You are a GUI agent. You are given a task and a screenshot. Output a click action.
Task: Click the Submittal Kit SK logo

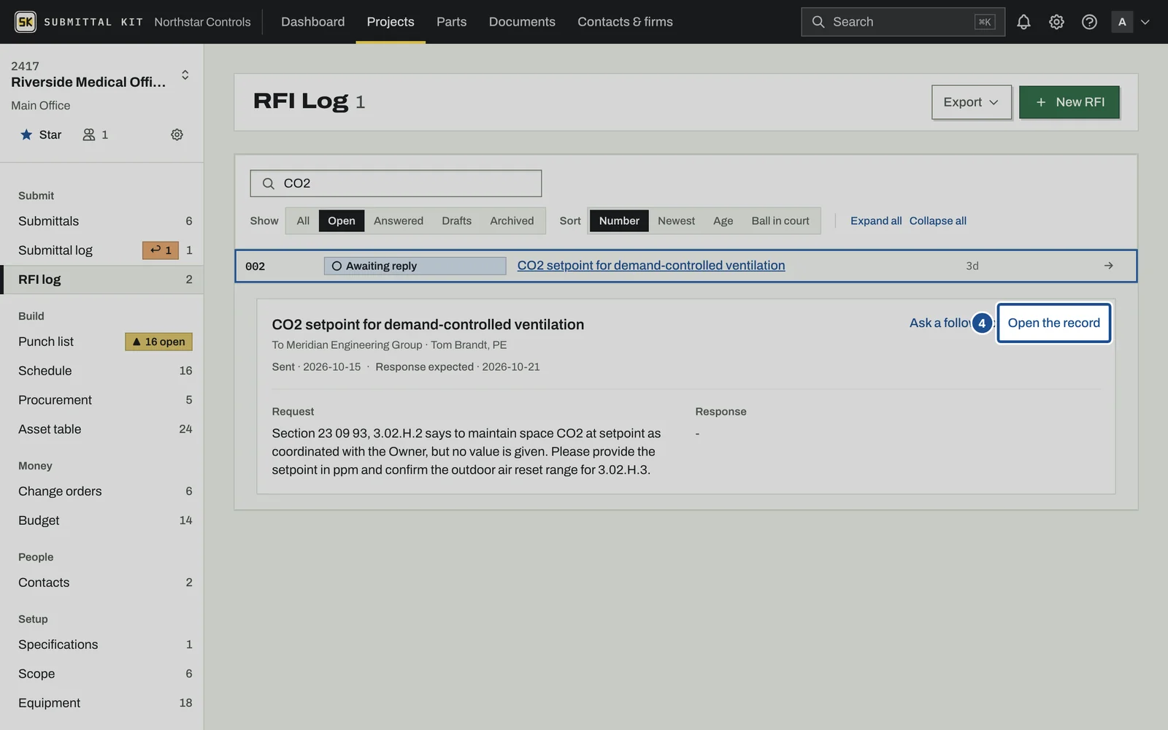click(26, 22)
